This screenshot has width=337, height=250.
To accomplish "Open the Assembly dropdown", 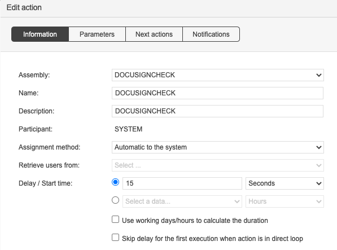I will point(218,75).
